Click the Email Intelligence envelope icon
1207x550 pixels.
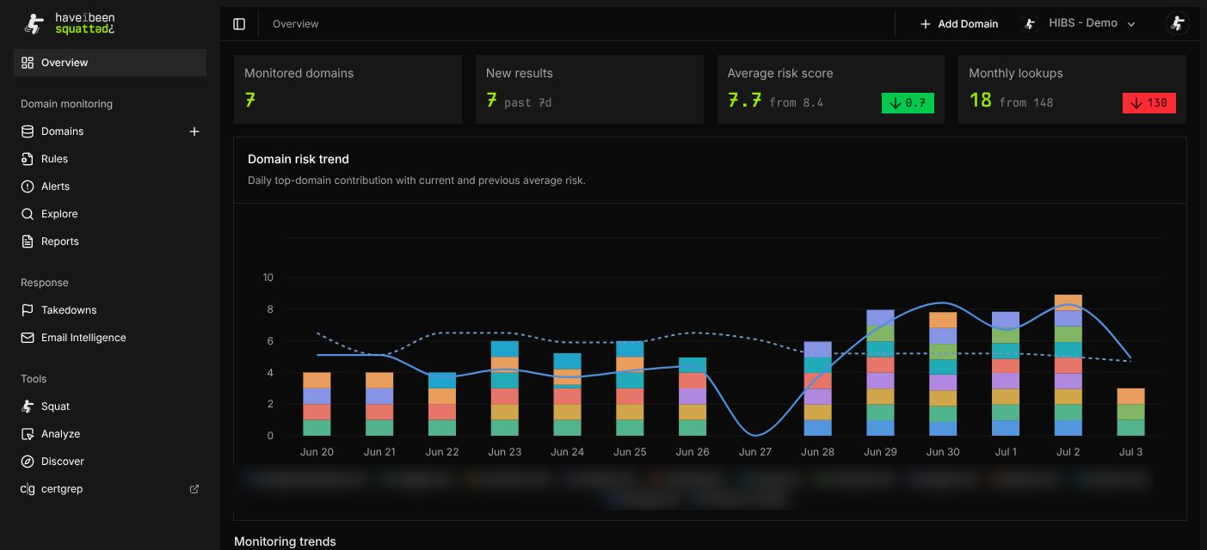pyautogui.click(x=28, y=338)
